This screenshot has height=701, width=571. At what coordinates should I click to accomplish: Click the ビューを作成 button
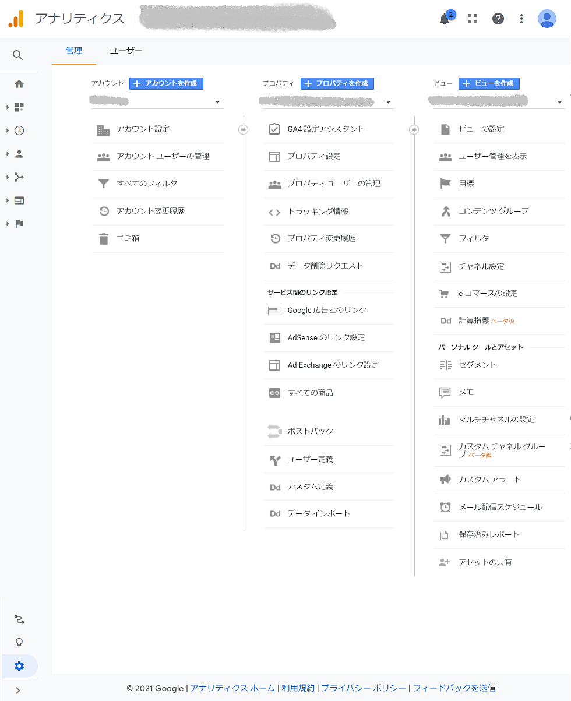(489, 83)
